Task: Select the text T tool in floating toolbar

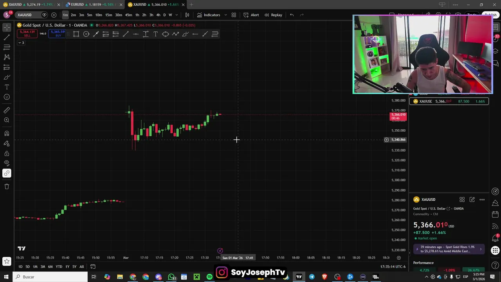Action: (x=155, y=34)
